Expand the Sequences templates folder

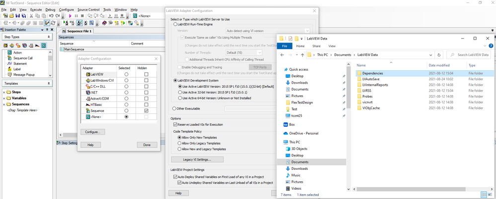pos(4,104)
